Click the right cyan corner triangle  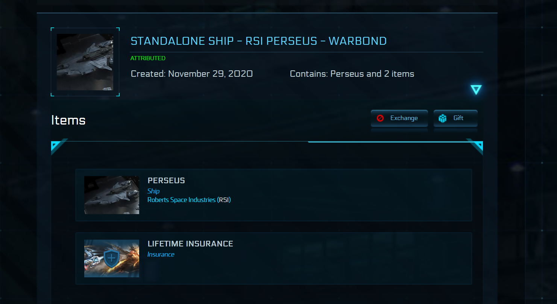[476, 146]
